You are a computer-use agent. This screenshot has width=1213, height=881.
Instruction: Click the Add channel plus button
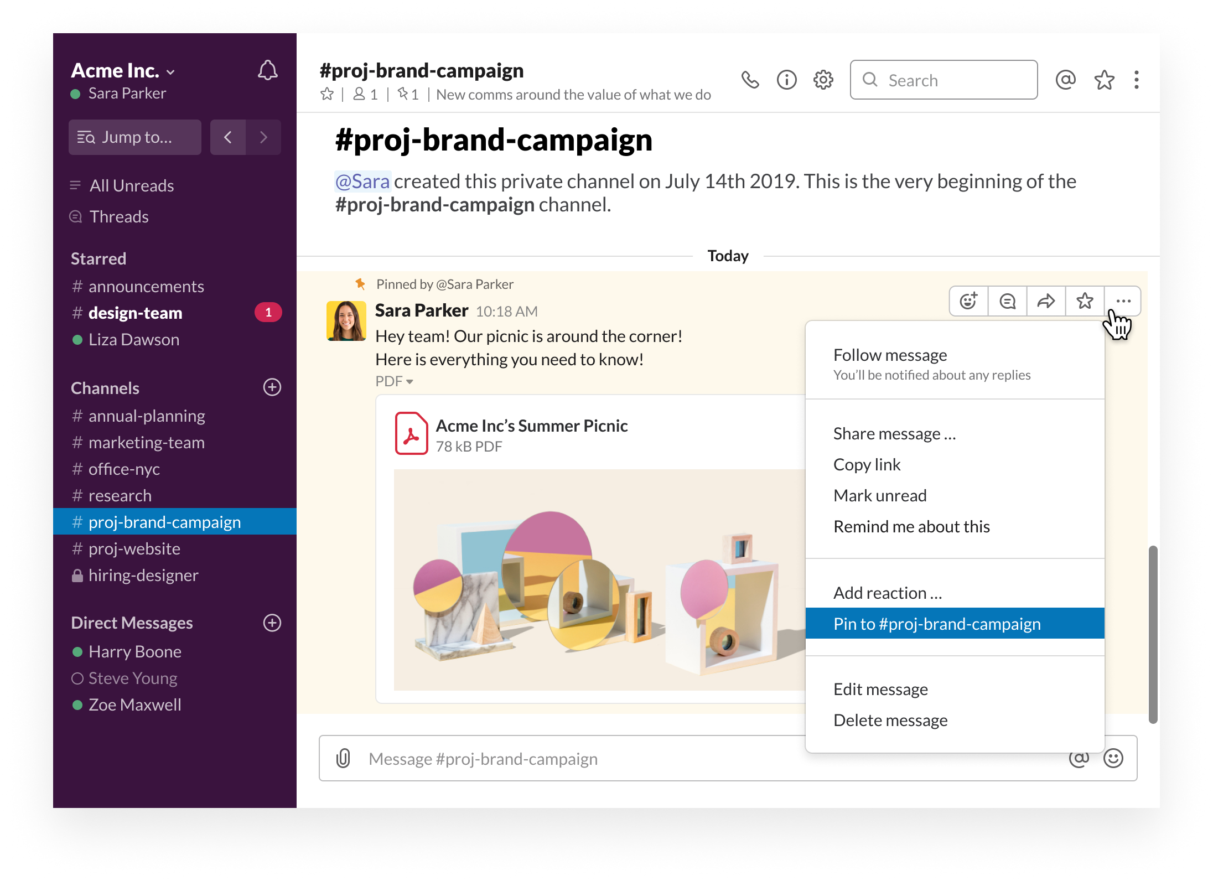point(272,387)
